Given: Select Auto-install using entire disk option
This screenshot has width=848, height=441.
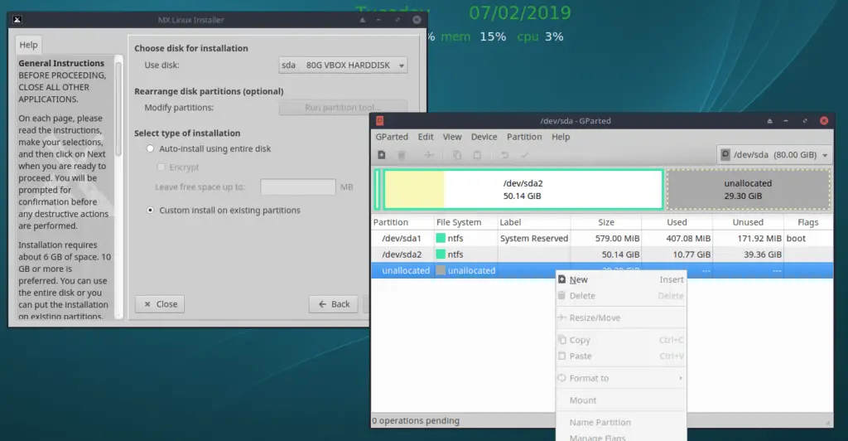Looking at the screenshot, I should coord(151,149).
